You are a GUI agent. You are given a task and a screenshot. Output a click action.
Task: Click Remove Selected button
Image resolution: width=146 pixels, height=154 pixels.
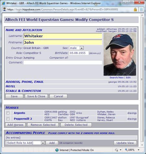(x=43, y=125)
